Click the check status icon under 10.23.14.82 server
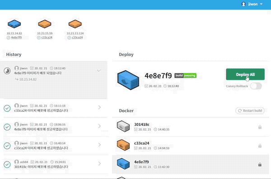The image size is (271, 179). coord(8,38)
